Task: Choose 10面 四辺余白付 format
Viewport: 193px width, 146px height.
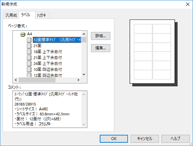Action: (x=48, y=69)
